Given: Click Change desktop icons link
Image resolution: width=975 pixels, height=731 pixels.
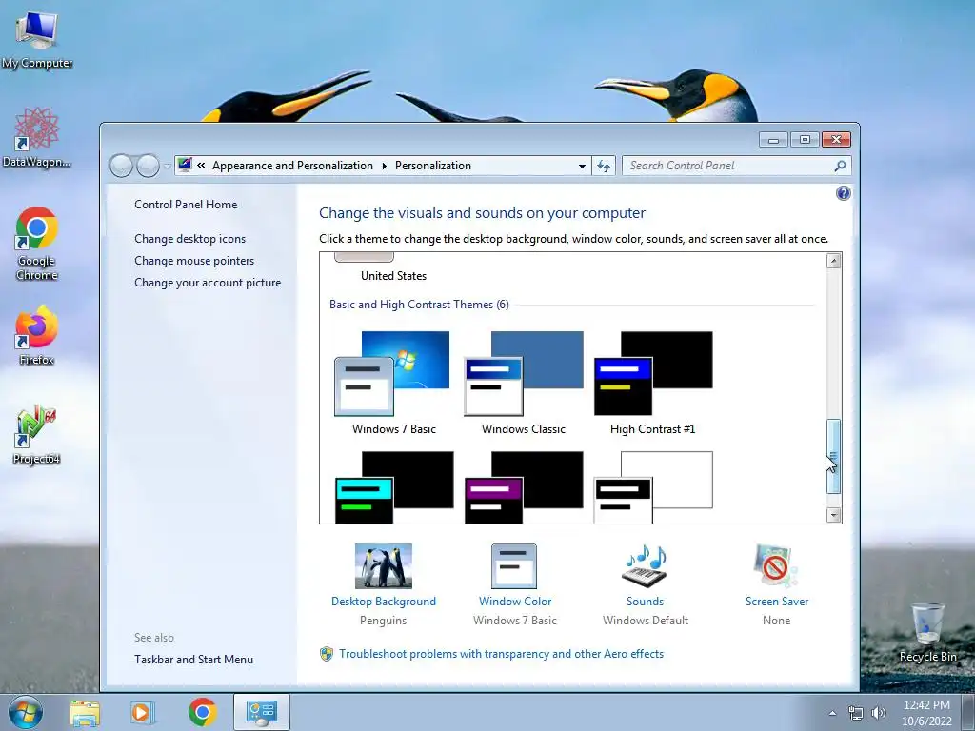Looking at the screenshot, I should (189, 239).
